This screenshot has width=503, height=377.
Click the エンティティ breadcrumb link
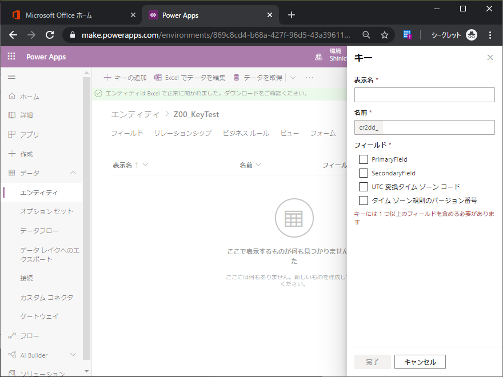(135, 114)
